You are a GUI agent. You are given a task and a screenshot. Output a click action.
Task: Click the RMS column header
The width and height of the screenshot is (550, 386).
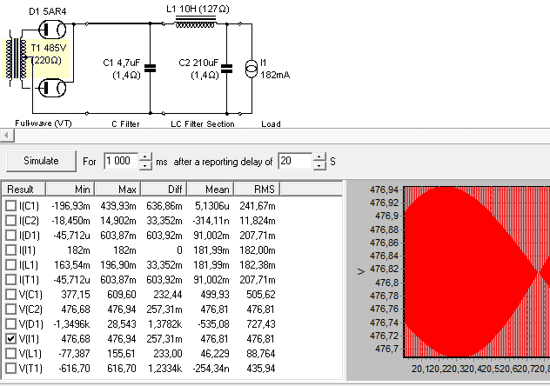(263, 190)
